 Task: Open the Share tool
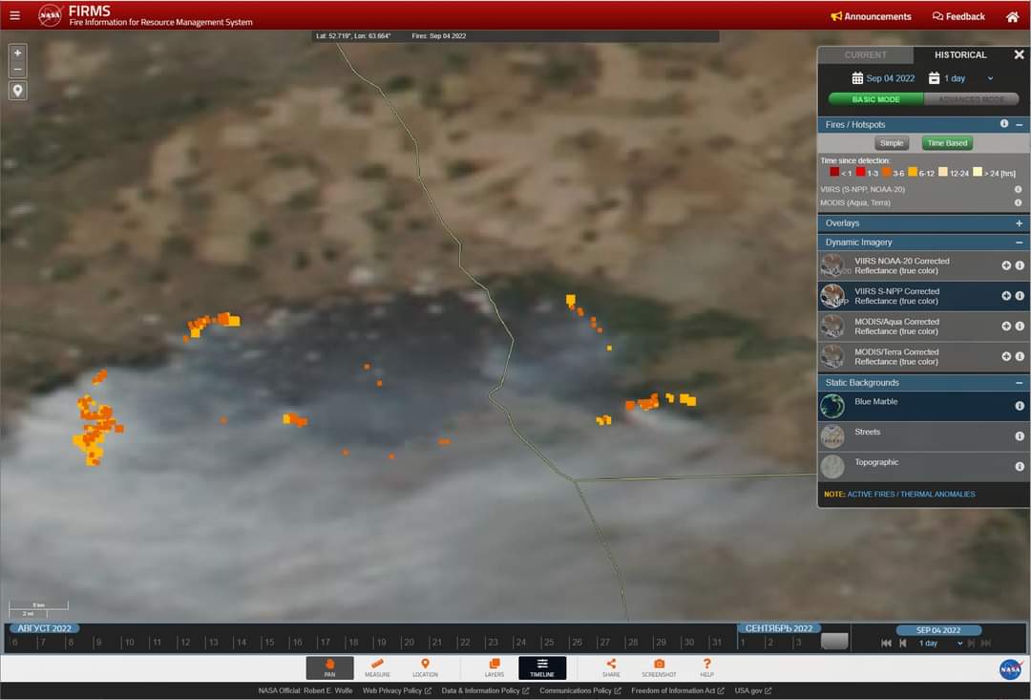coord(611,668)
